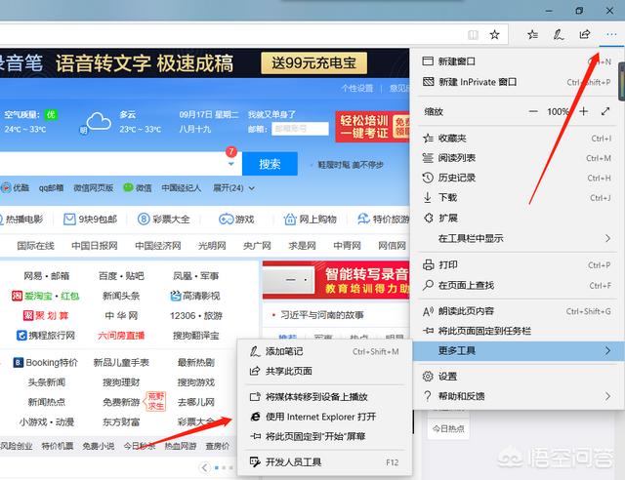Open 历史记录 from the menu

(x=517, y=178)
